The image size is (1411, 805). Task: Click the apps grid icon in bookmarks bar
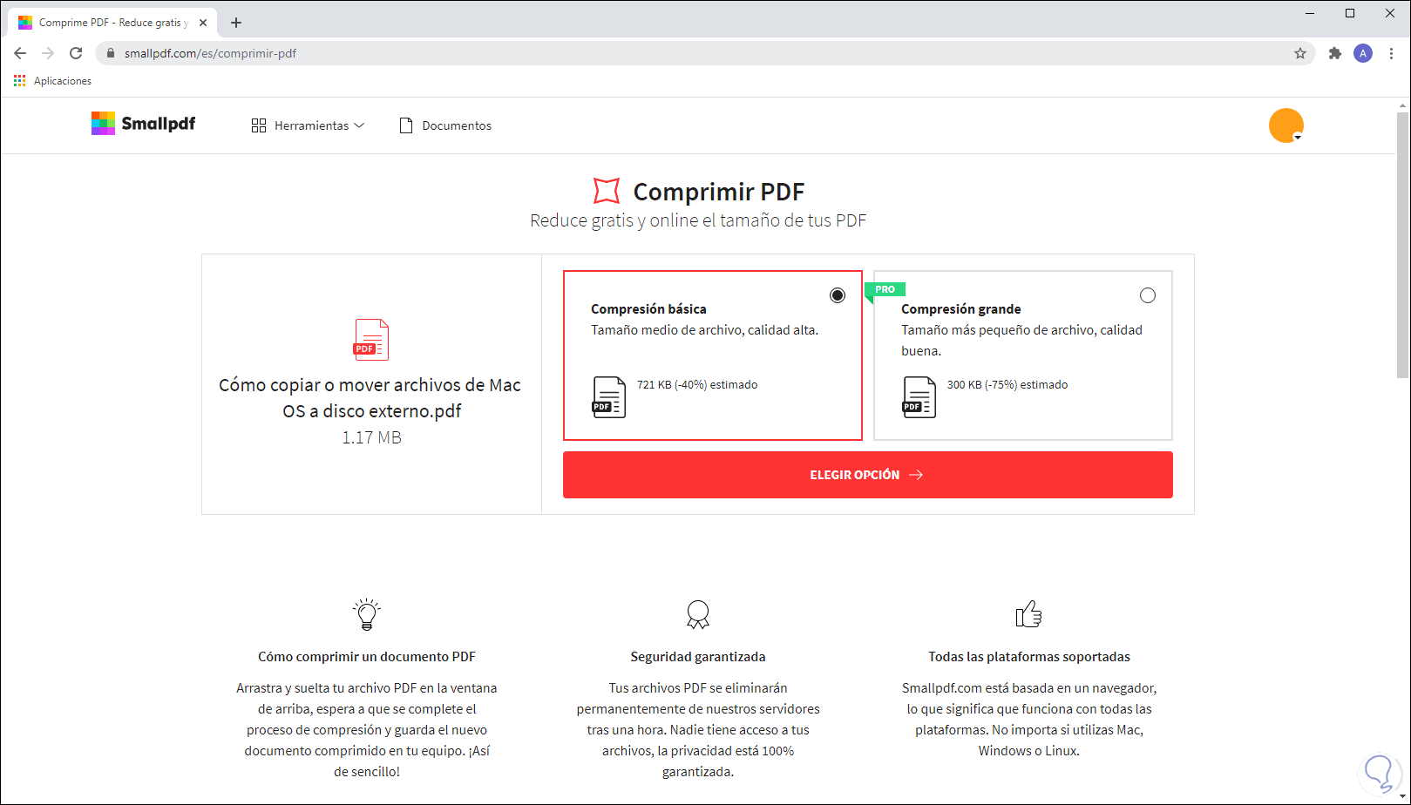coord(20,81)
